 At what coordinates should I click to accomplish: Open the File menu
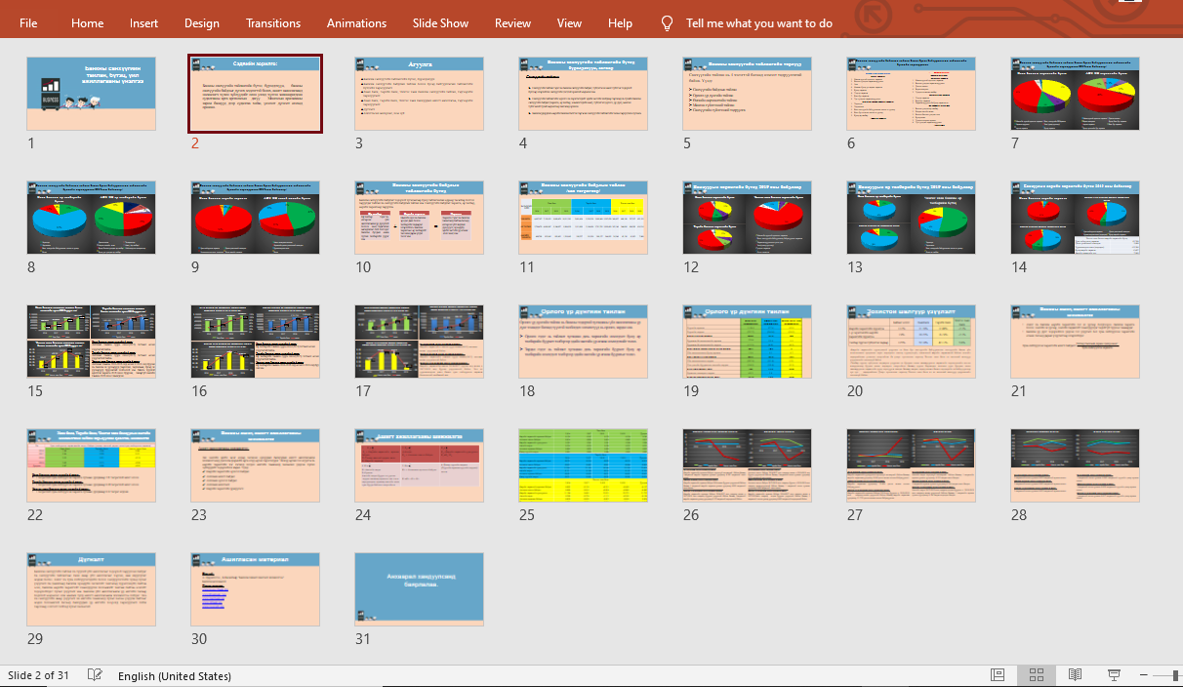click(x=28, y=22)
